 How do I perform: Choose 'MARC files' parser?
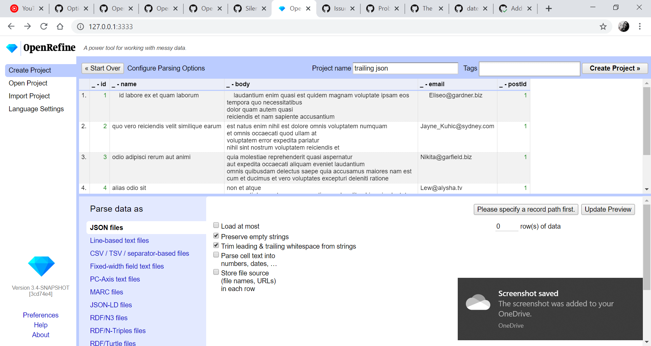(106, 292)
